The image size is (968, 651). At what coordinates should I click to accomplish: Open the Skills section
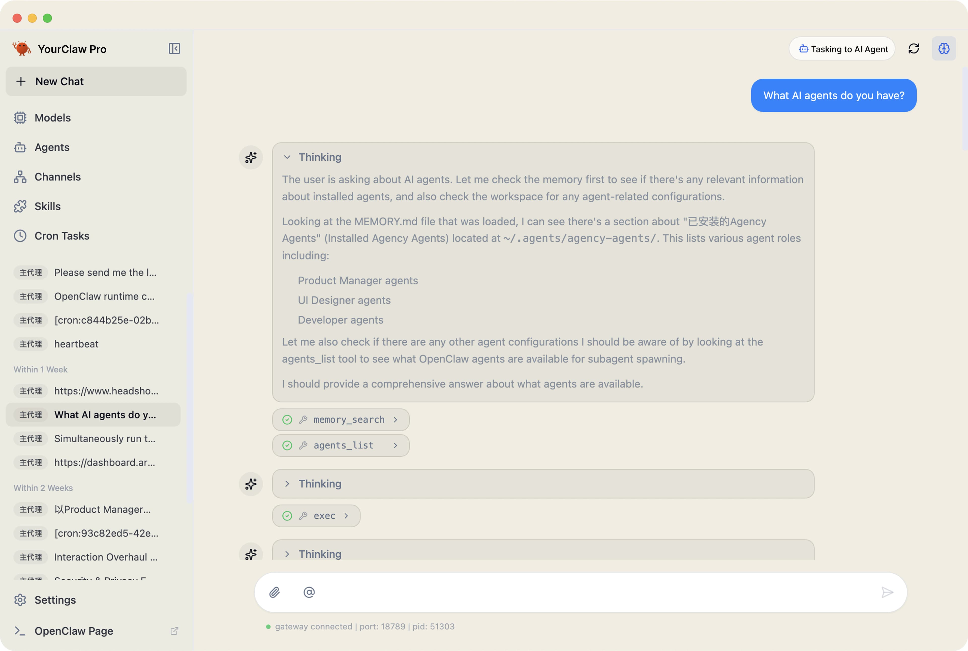pos(47,206)
